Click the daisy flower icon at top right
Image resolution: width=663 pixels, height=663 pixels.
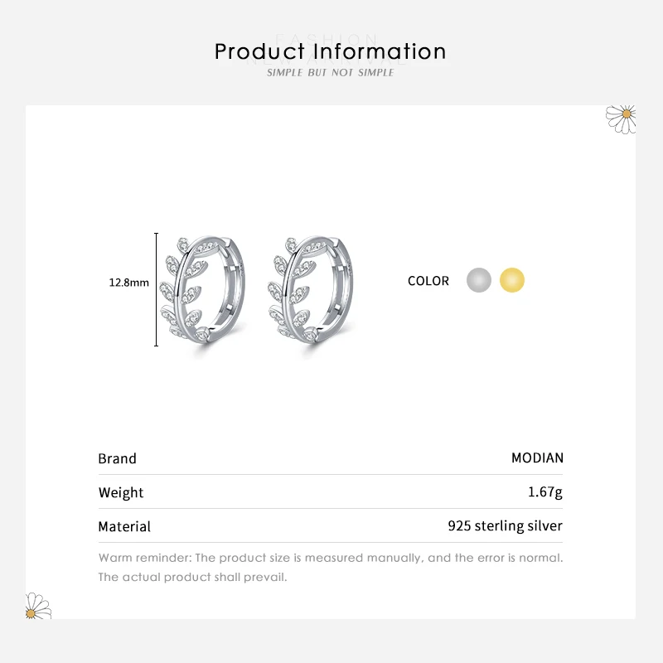621,119
